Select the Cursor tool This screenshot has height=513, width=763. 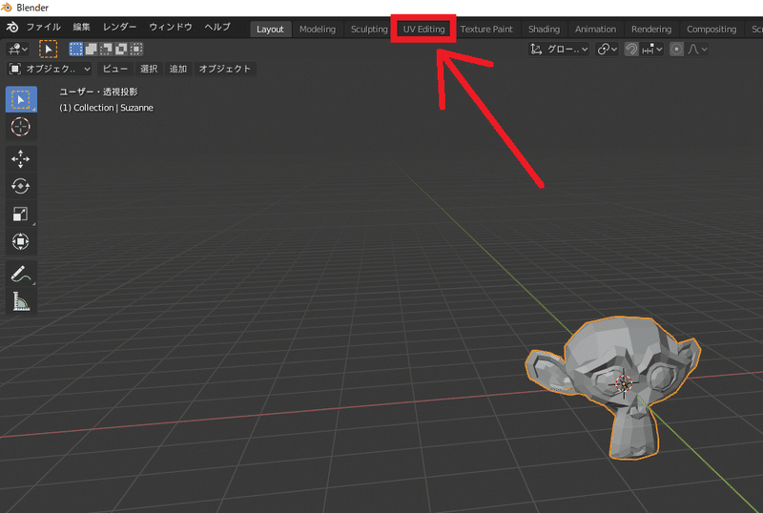tap(21, 127)
